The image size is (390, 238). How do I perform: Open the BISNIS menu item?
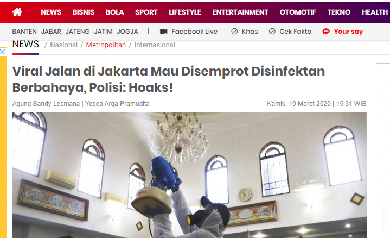click(84, 12)
